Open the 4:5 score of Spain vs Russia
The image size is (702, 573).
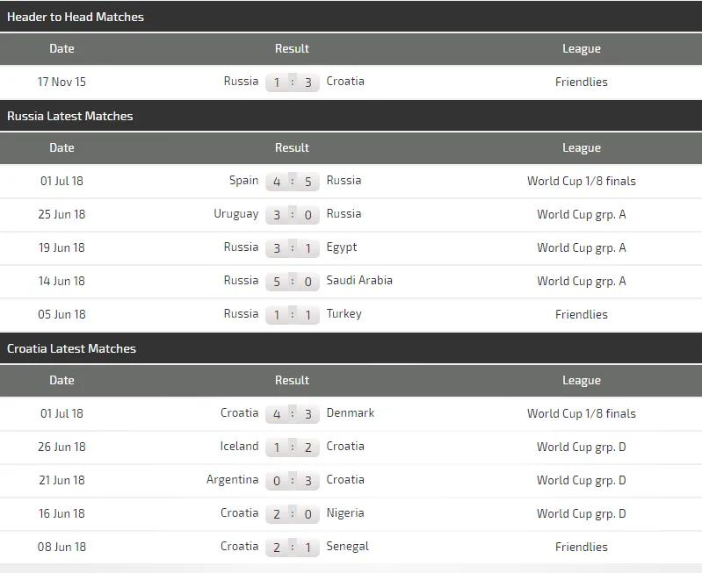coord(293,182)
